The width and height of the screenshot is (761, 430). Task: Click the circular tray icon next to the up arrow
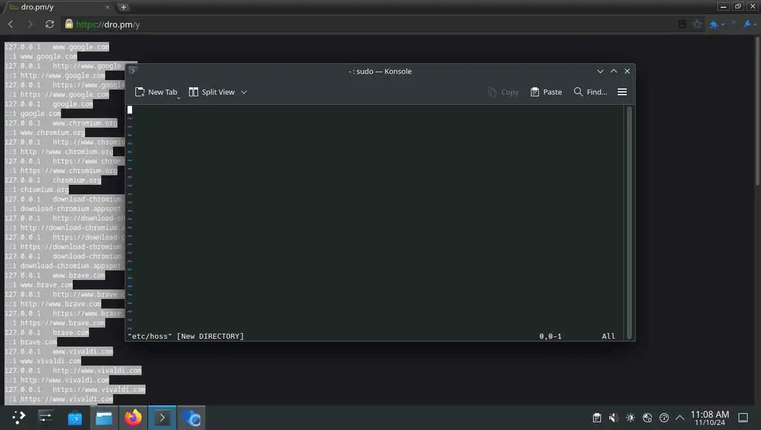point(664,418)
